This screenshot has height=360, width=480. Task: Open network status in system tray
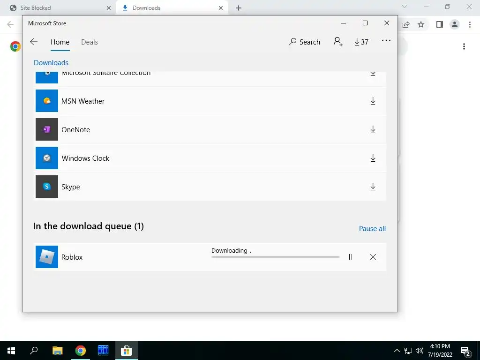pos(408,351)
